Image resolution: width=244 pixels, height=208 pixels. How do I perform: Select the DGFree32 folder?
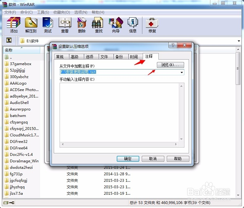tap(16, 141)
